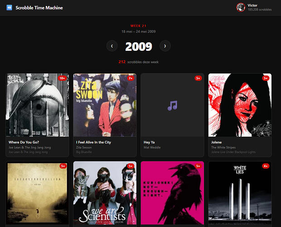The height and width of the screenshot is (227, 281).
Task: Go to previous year with left chevron
Action: click(x=112, y=46)
